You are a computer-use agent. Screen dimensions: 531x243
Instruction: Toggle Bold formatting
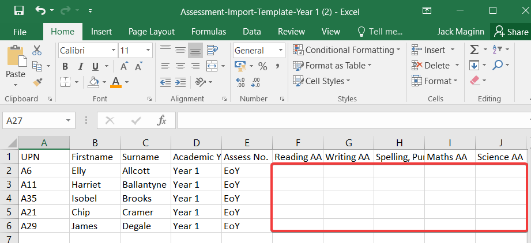click(x=65, y=66)
